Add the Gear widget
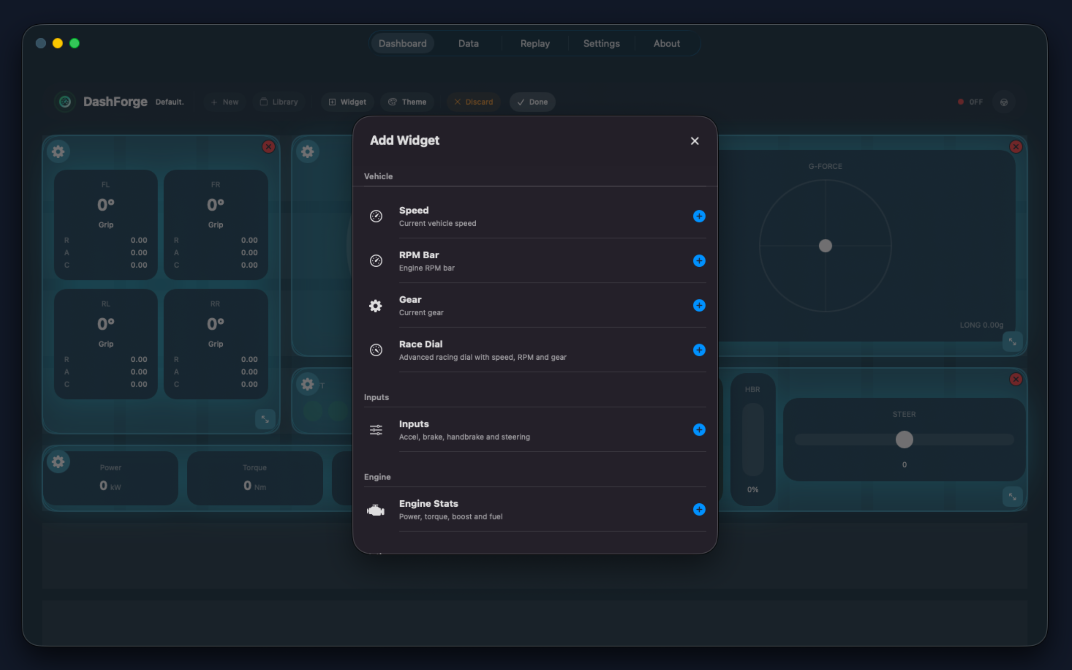Screen dimensions: 1072x670 (699, 305)
